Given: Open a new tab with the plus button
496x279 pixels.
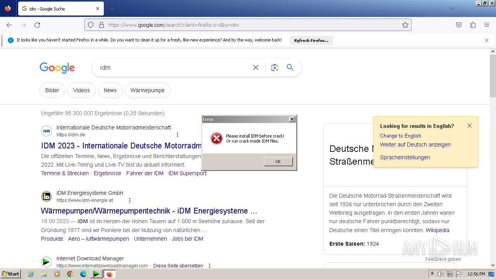Looking at the screenshot, I should pos(112,9).
